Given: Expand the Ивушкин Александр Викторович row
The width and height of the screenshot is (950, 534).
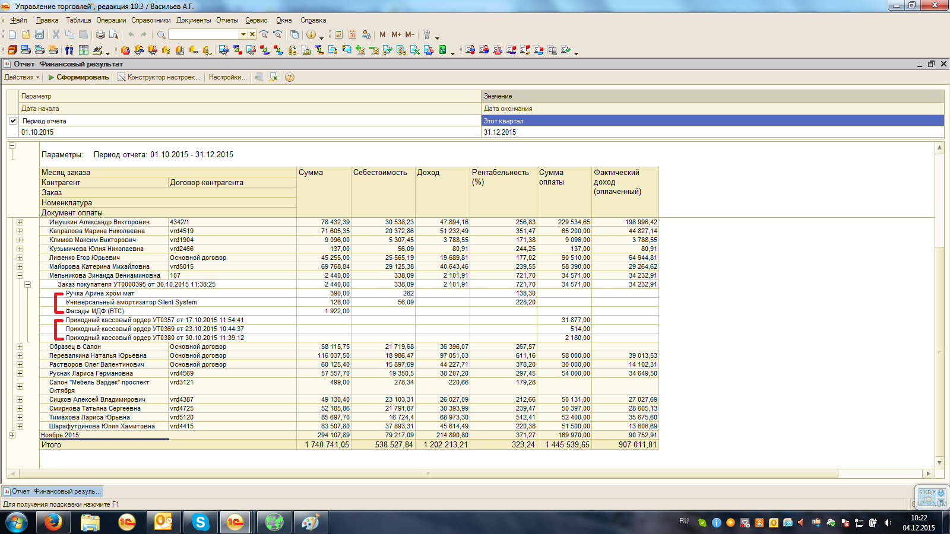Looking at the screenshot, I should coord(20,223).
